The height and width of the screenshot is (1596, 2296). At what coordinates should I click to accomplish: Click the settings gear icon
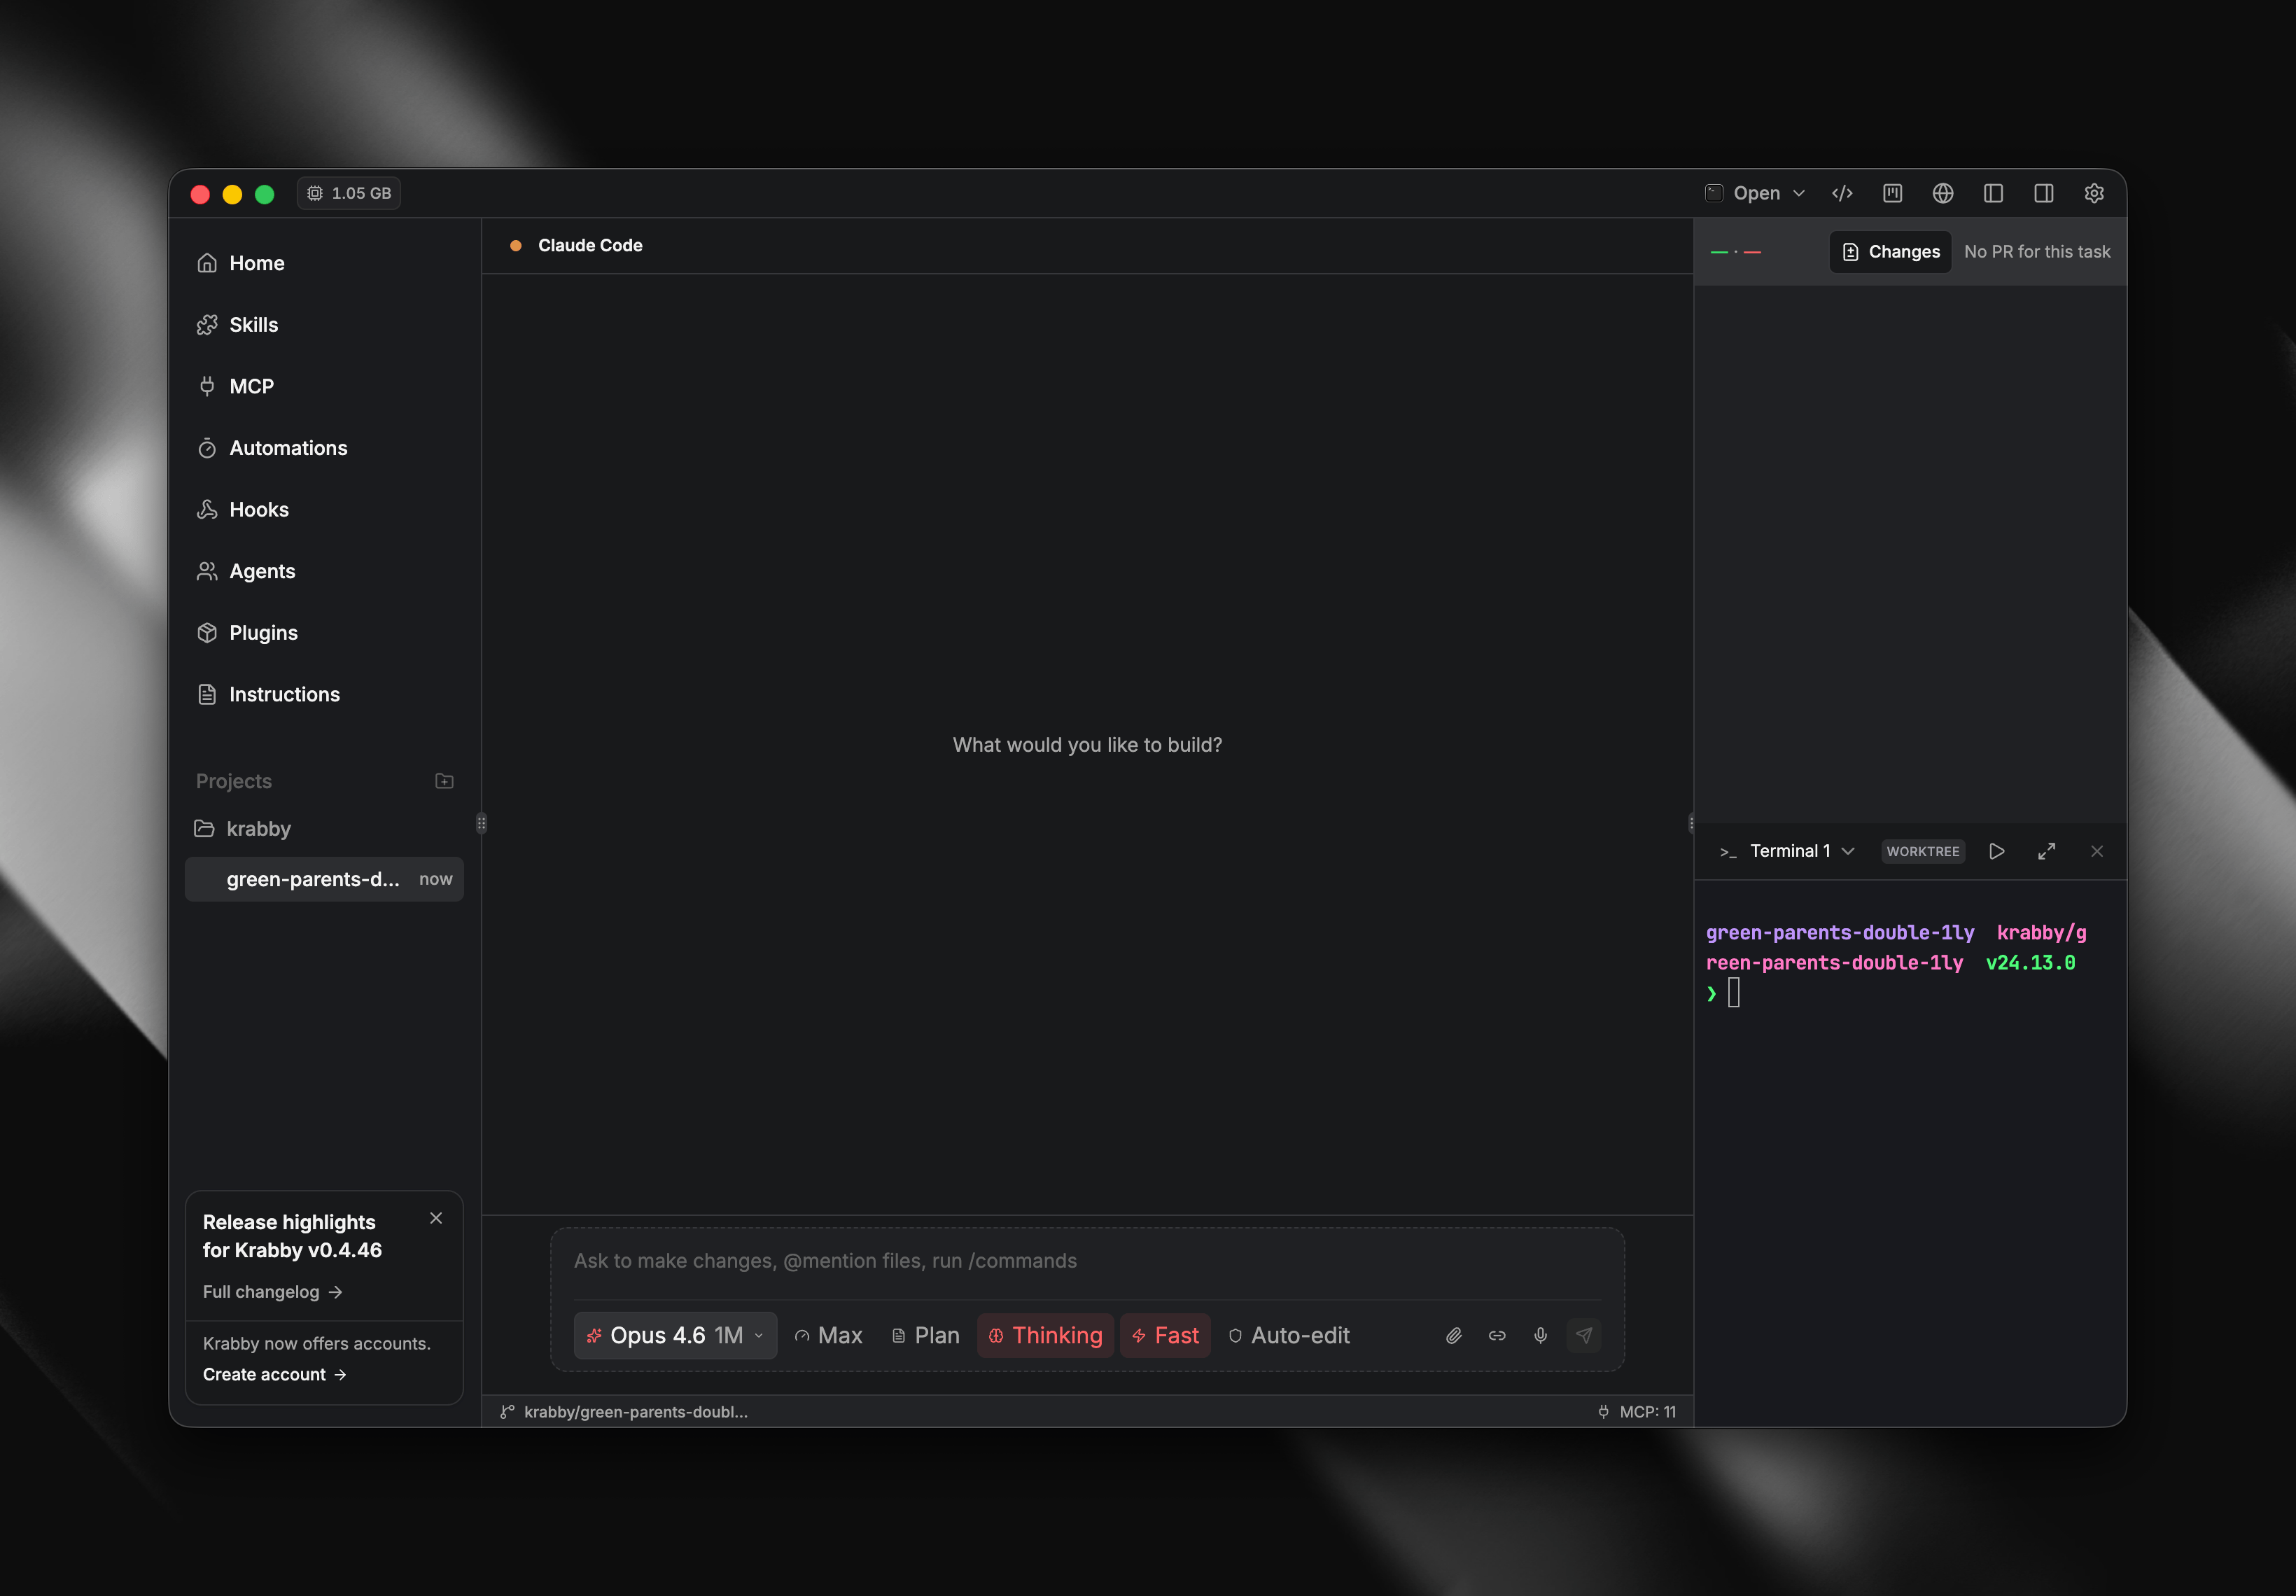coord(2094,193)
